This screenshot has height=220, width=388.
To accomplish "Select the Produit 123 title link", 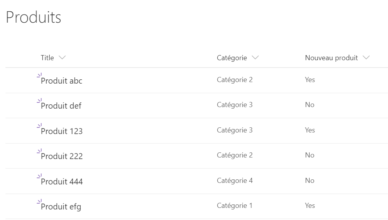I will [62, 131].
